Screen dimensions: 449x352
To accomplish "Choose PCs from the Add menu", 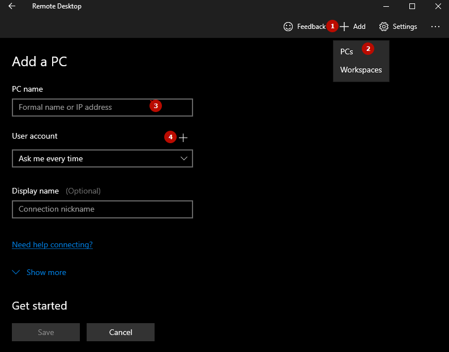I will click(x=361, y=52).
